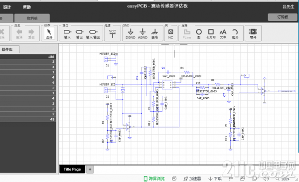
Task: Select resistor R11 in the schematic
Action: [202, 88]
